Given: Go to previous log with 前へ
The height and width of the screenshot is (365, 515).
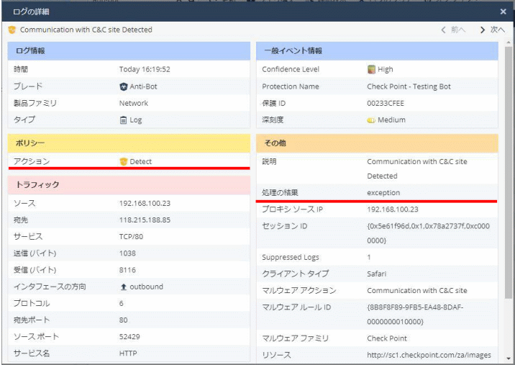Looking at the screenshot, I should (x=453, y=30).
